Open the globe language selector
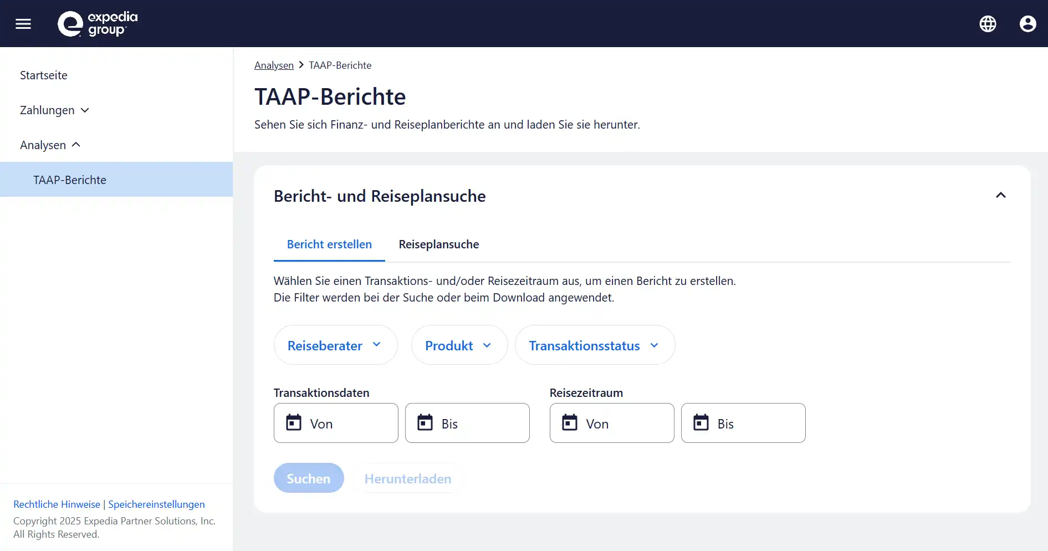Viewport: 1048px width, 551px height. point(988,24)
